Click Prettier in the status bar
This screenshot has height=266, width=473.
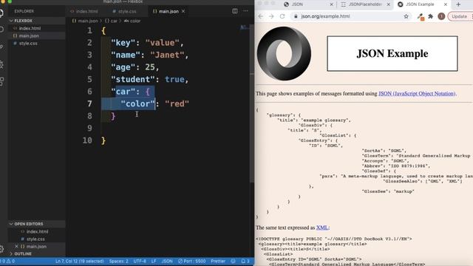tap(218, 261)
